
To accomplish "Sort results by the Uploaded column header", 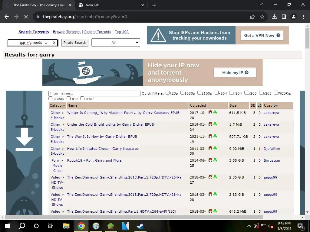I will pyautogui.click(x=198, y=105).
